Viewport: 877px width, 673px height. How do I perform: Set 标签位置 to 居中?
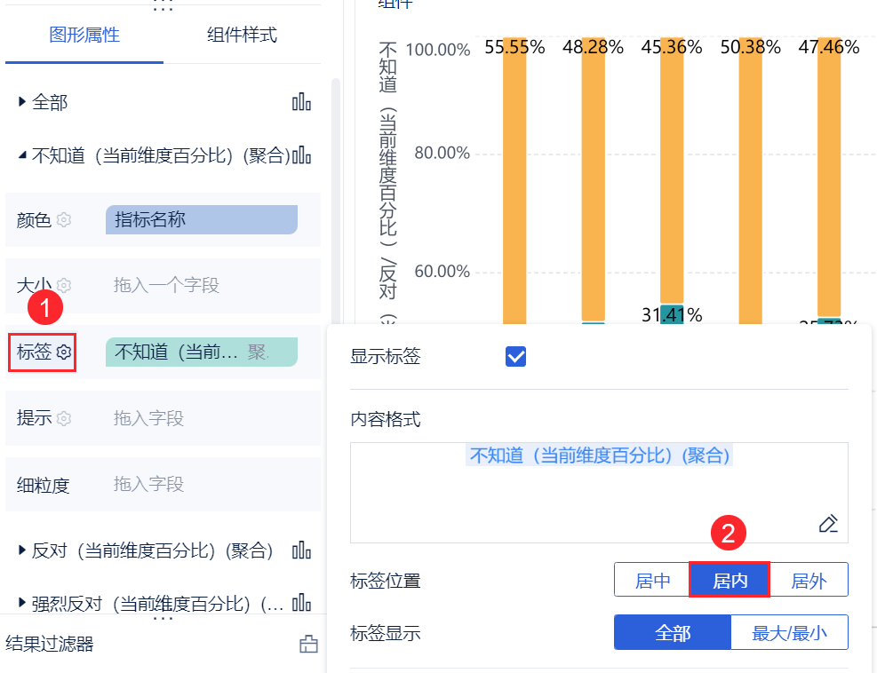(652, 581)
